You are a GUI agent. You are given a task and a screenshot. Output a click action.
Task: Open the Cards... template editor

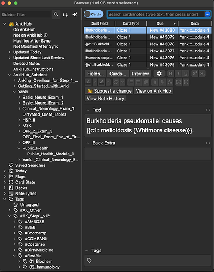(118, 74)
